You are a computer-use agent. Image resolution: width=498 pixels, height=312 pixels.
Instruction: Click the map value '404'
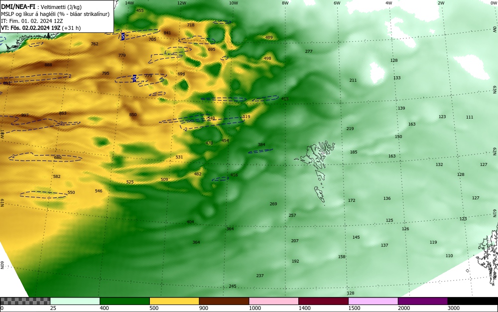click(x=190, y=222)
